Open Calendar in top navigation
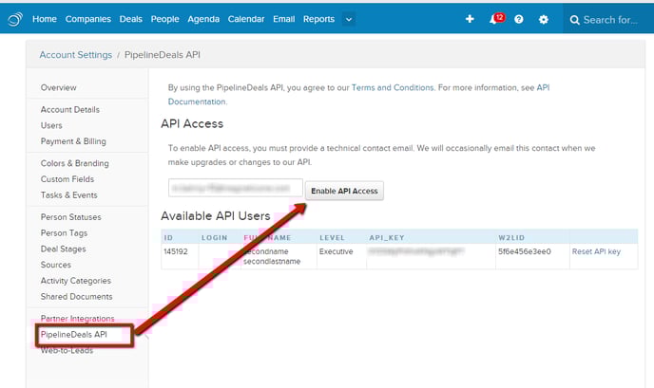The width and height of the screenshot is (654, 388). click(x=246, y=19)
